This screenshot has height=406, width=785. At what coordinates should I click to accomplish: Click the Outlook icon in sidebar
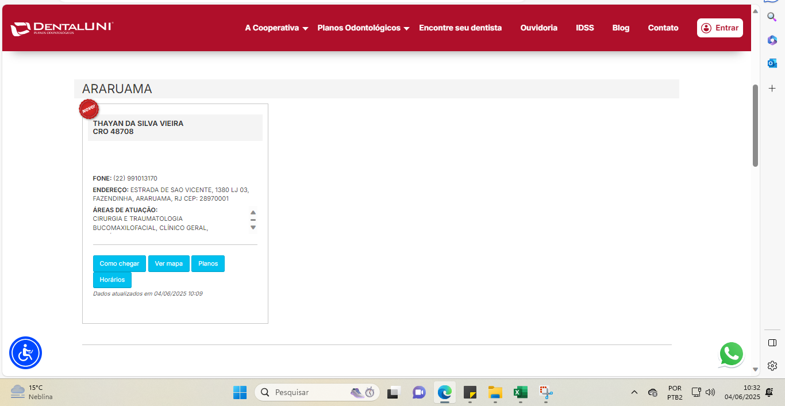coord(772,63)
